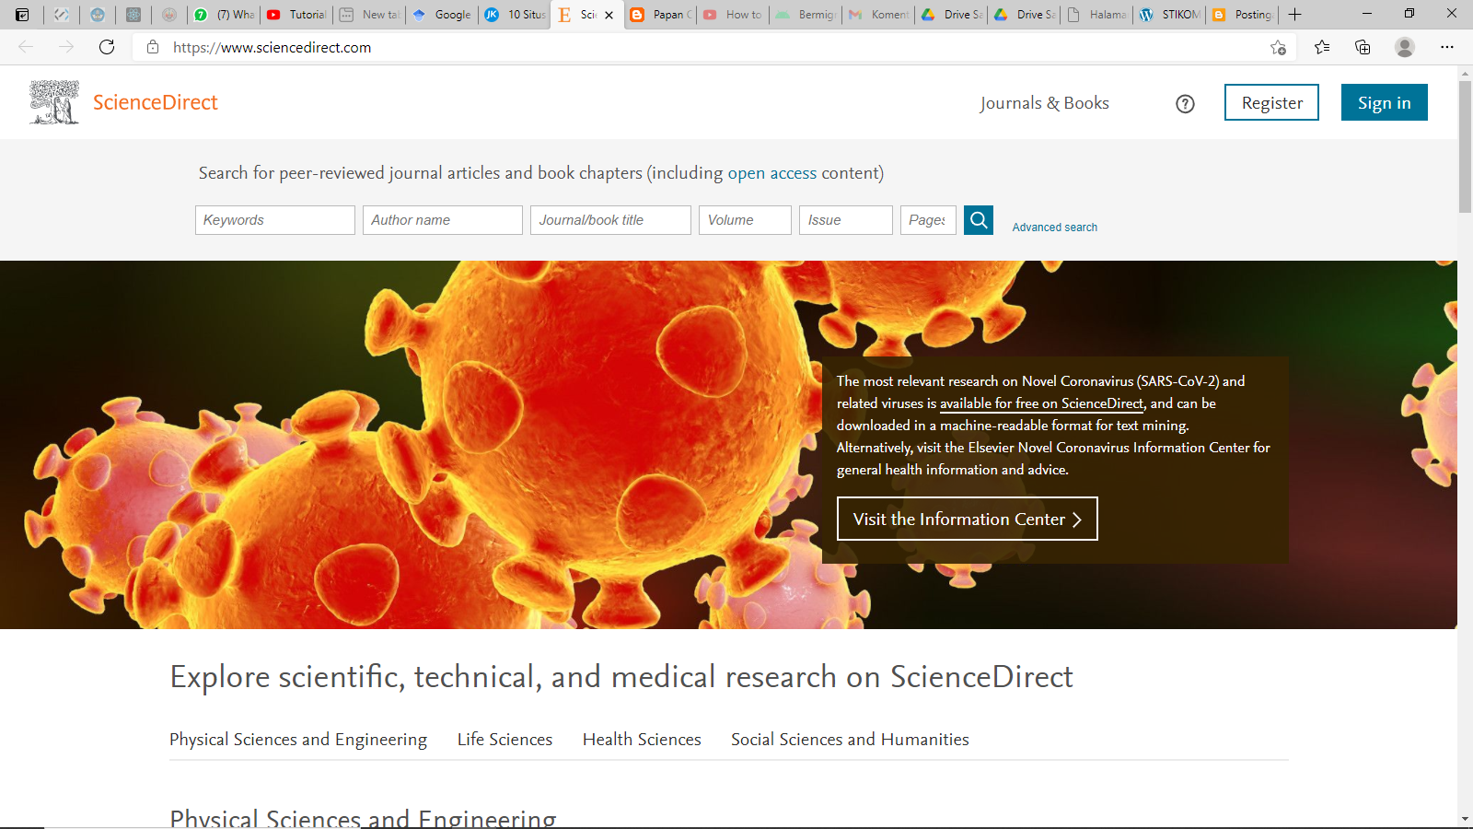This screenshot has width=1473, height=829.
Task: Open the tab actions menu icon
Action: click(x=22, y=14)
